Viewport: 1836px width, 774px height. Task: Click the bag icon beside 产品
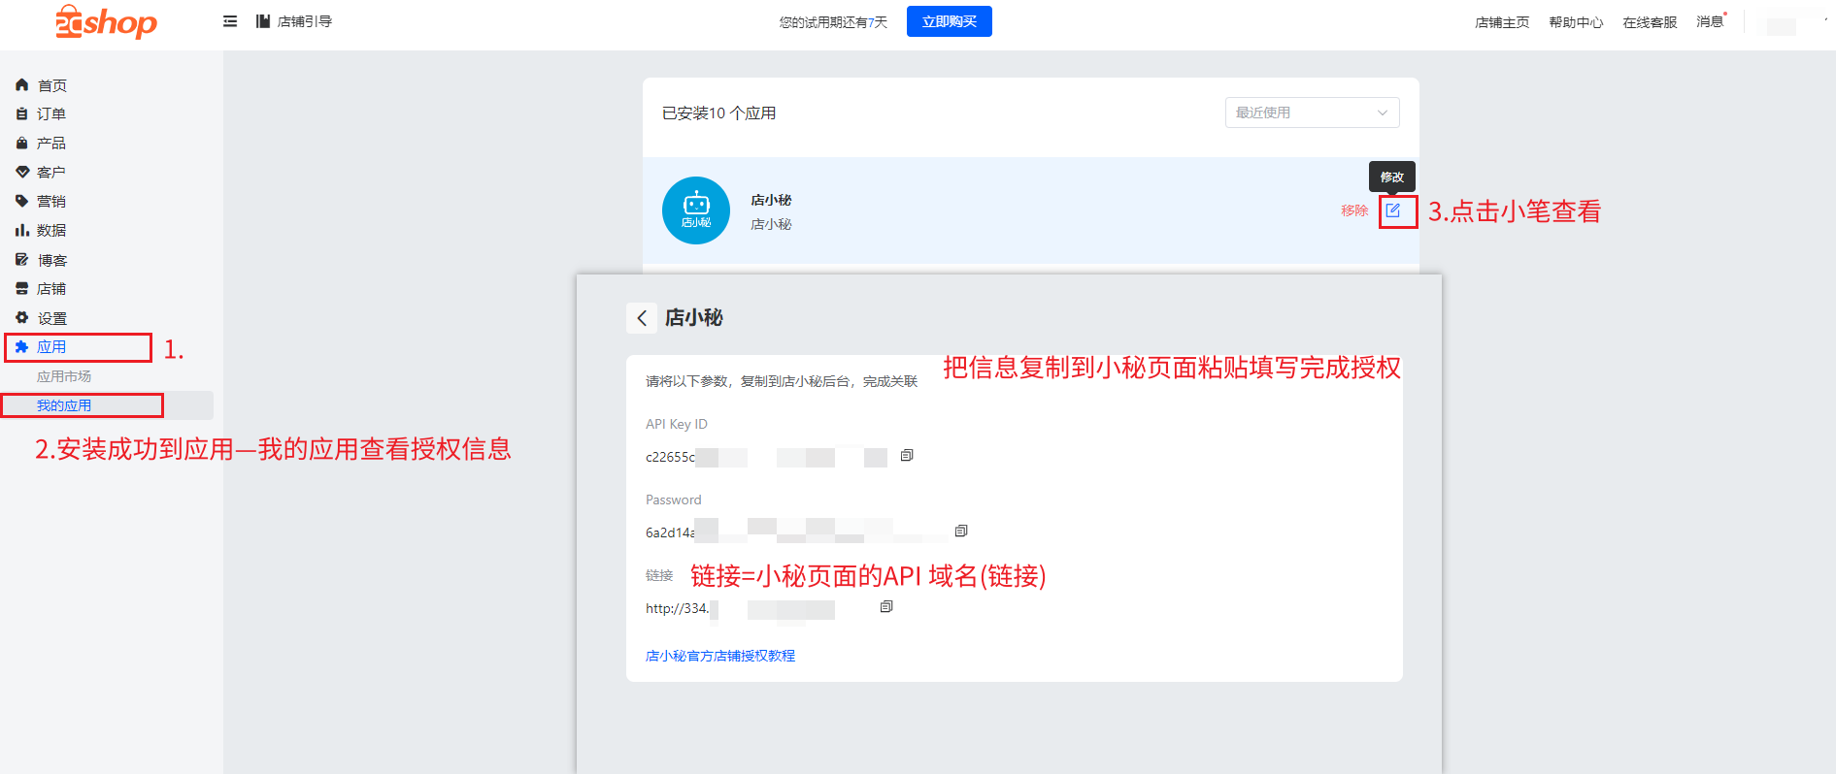point(21,144)
